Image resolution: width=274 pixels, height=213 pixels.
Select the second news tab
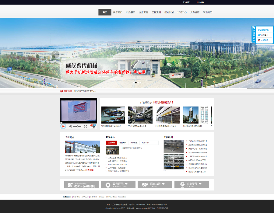[x=123, y=143]
